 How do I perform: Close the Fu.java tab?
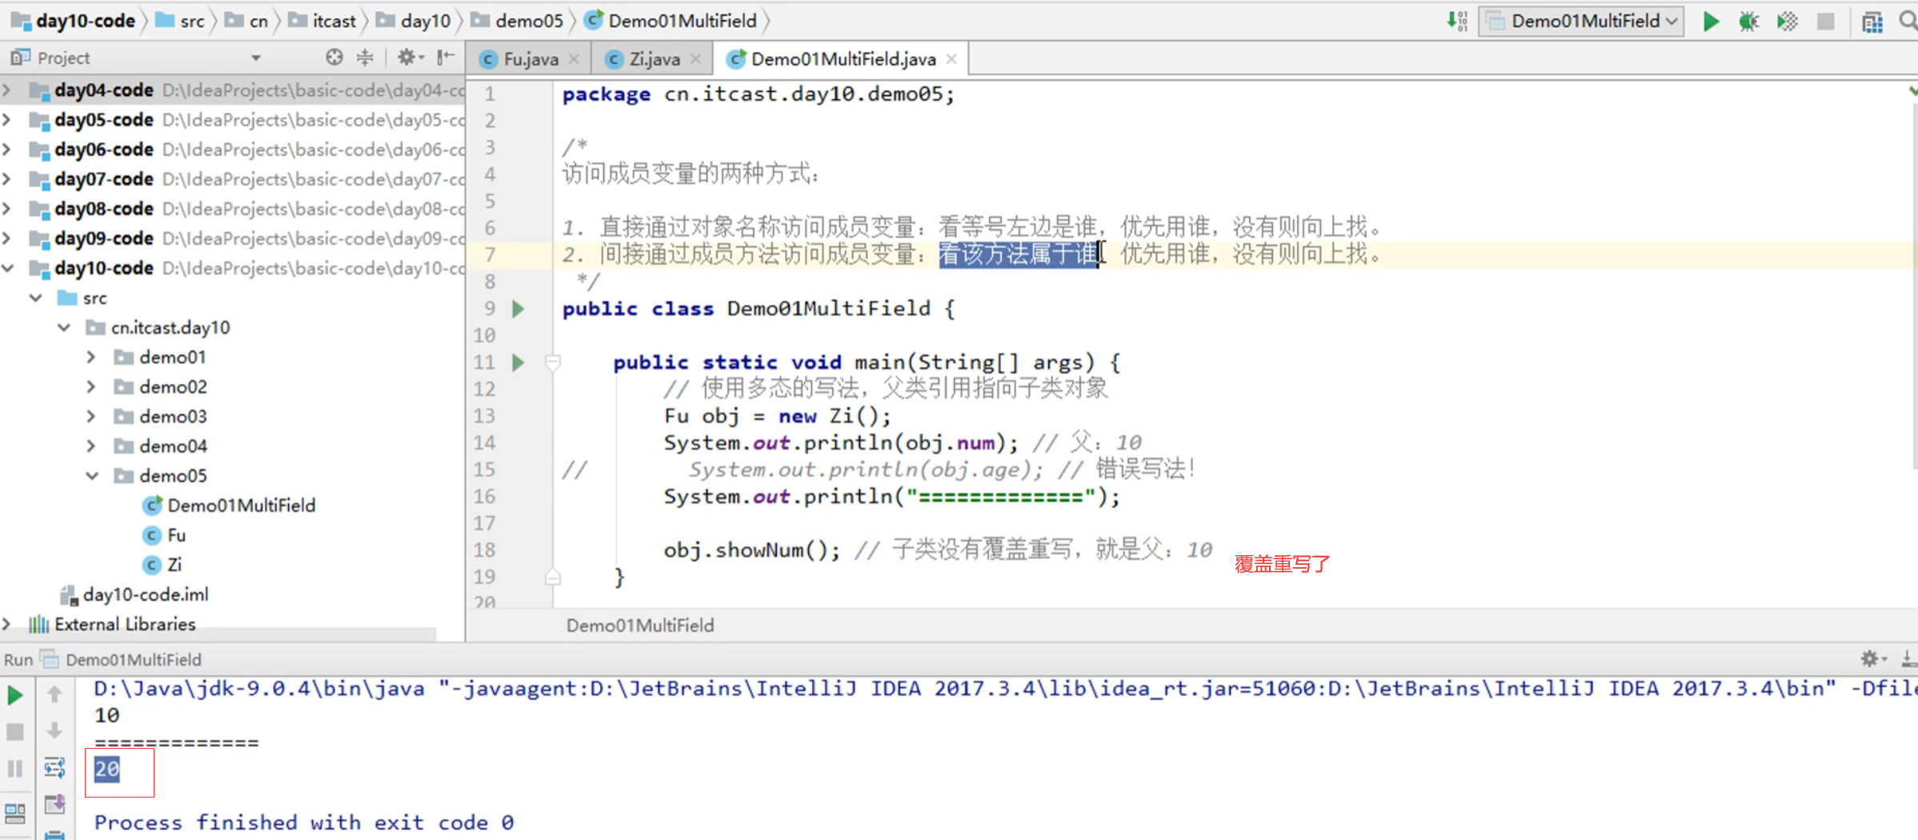(574, 59)
